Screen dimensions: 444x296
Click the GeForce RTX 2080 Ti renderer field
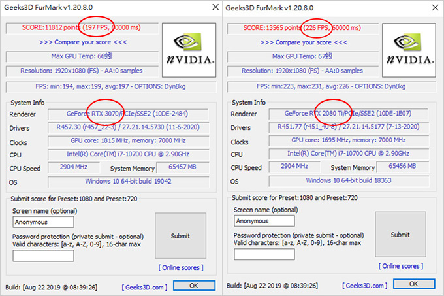(x=349, y=114)
